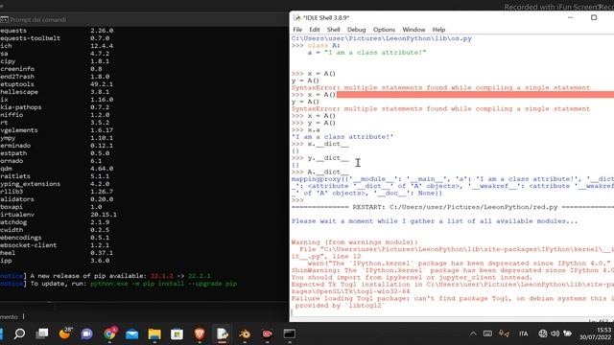Click 'virtualenv 20.15.1' row in Command Prompt
This screenshot has height=345, width=614.
click(59, 215)
